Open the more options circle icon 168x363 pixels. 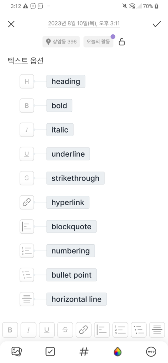[x=151, y=352]
